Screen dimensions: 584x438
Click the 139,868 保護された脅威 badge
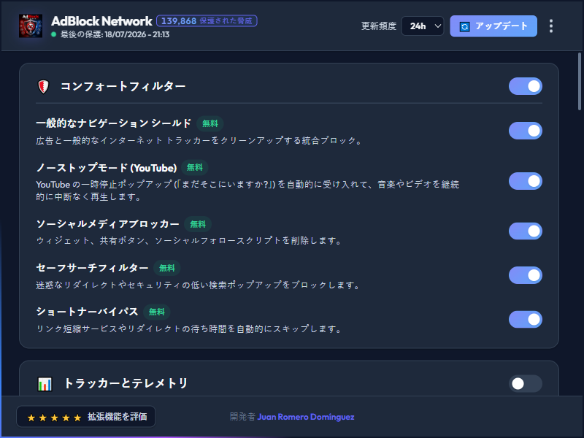(x=207, y=21)
